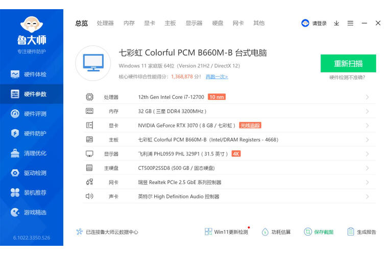Viewport: 388px width, 255px height.
Task: Switch to the 处理器 tab
Action: 105,23
